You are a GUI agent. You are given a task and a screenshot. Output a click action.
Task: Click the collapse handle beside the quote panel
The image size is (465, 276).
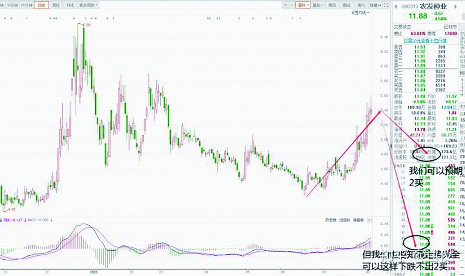(391, 146)
